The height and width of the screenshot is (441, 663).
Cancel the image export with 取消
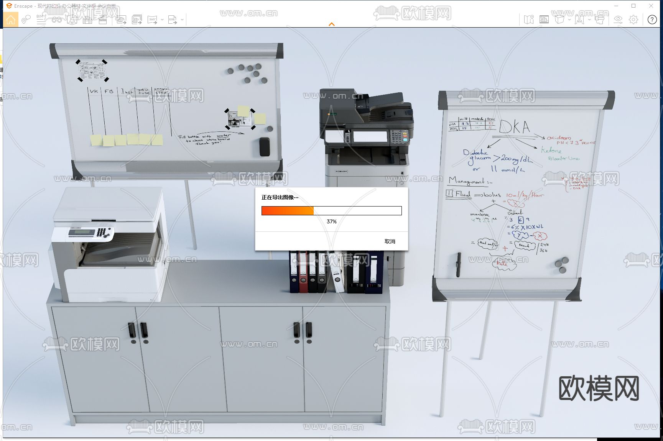pyautogui.click(x=390, y=241)
